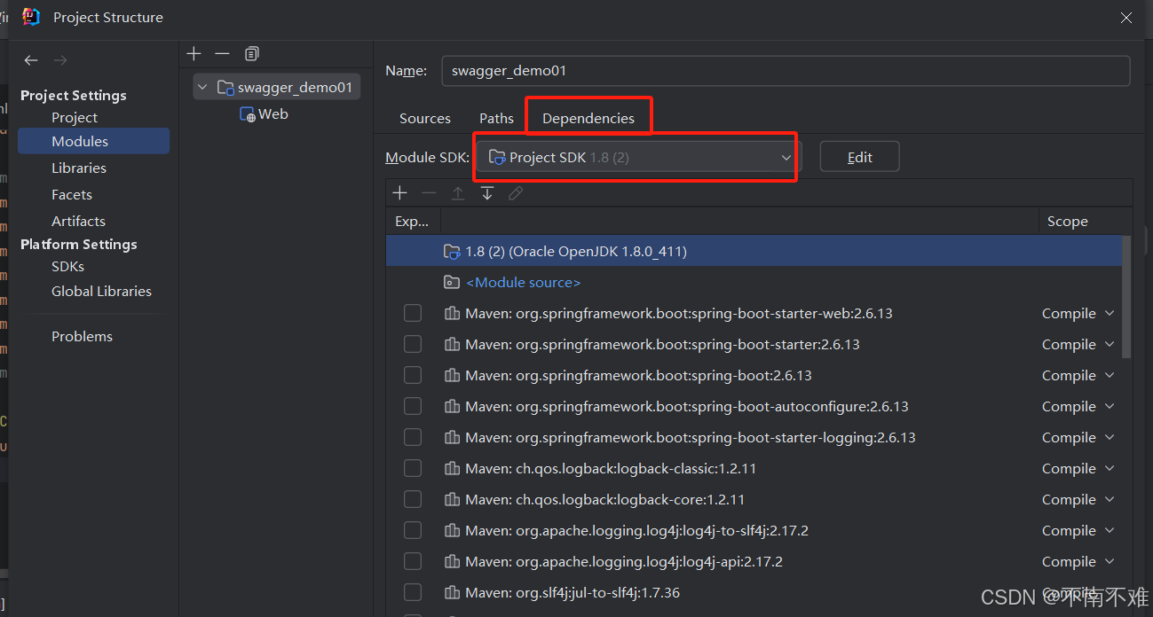This screenshot has width=1153, height=617.
Task: Open the Problems section
Action: (82, 336)
